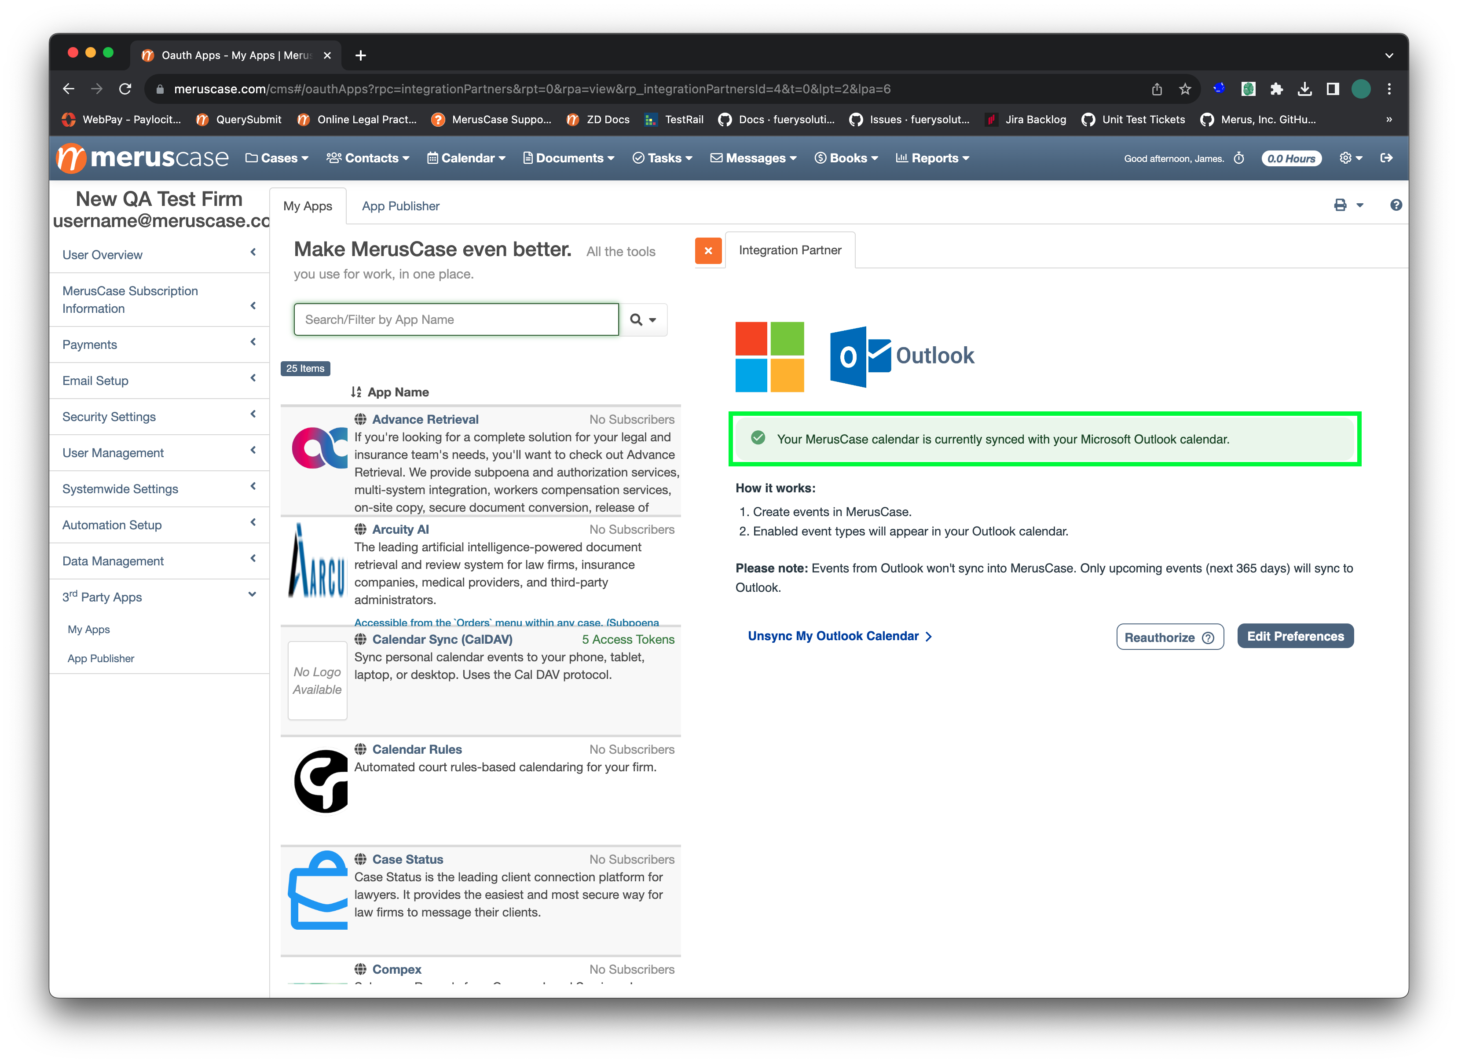1458x1063 pixels.
Task: Open the Jira Backlog bookmark
Action: (1026, 120)
